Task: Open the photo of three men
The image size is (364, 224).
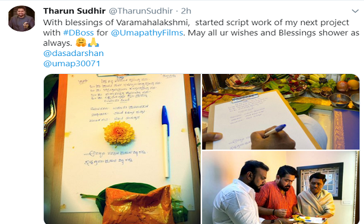Action: pos(281,188)
